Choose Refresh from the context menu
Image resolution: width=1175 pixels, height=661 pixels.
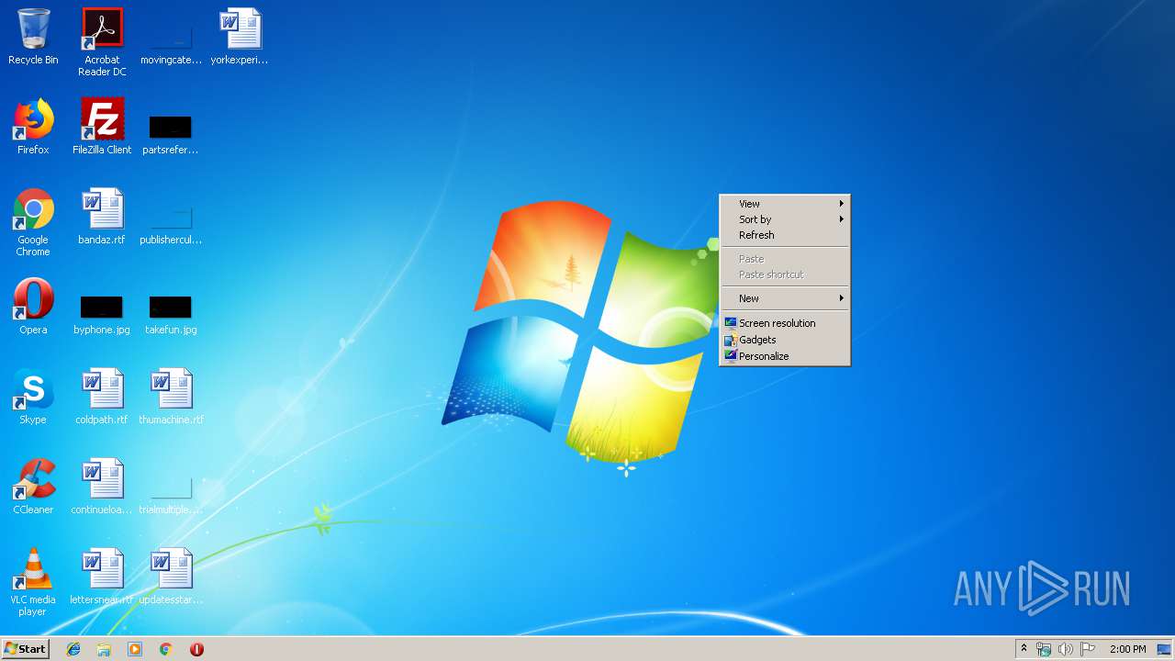785,235
